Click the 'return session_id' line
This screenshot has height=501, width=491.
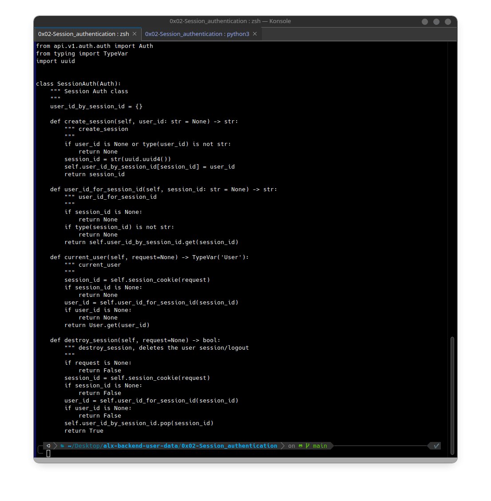95,174
